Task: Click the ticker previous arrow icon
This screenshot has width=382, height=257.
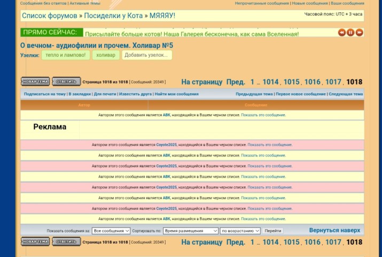Action: point(342,33)
